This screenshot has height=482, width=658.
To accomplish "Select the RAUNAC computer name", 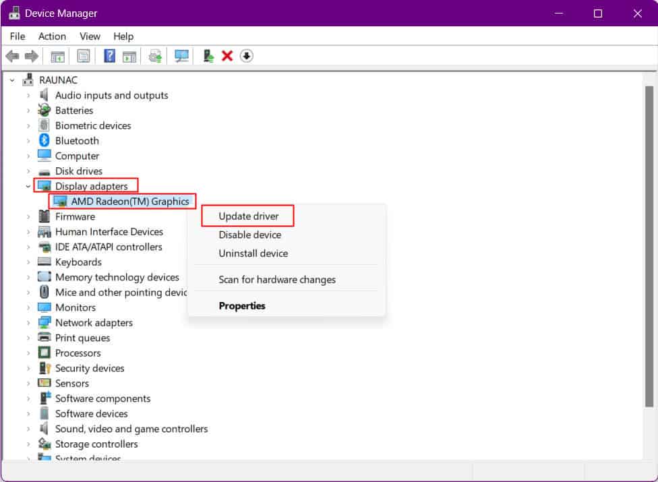I will (x=59, y=80).
